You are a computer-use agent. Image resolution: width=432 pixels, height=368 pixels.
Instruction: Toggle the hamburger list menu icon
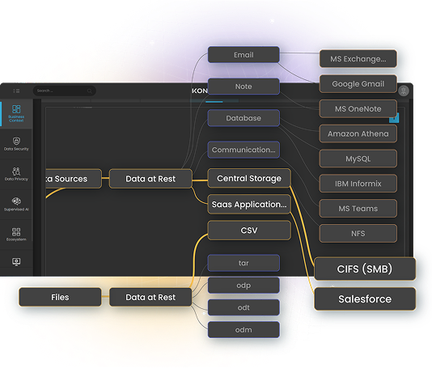pos(16,91)
